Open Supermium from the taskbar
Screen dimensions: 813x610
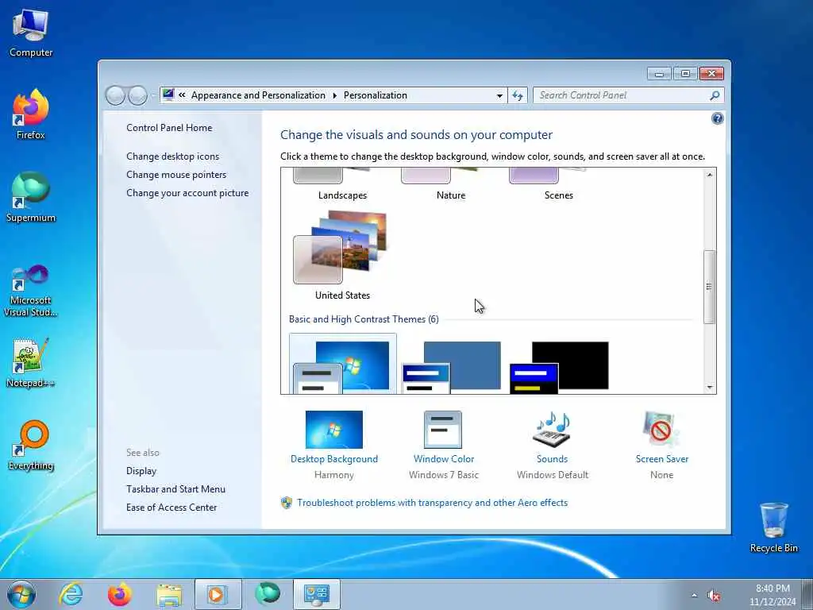pos(268,594)
